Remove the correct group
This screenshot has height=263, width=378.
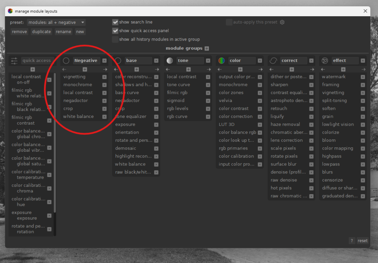click(x=312, y=61)
